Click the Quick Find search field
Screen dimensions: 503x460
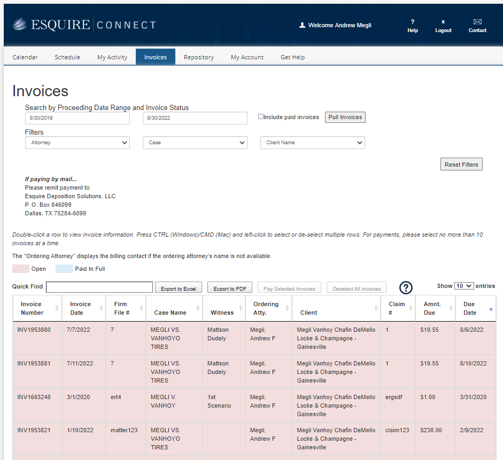coord(99,287)
